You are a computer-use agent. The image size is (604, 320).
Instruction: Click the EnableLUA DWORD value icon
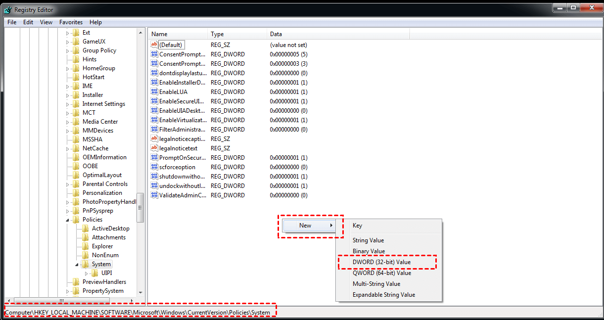(154, 92)
